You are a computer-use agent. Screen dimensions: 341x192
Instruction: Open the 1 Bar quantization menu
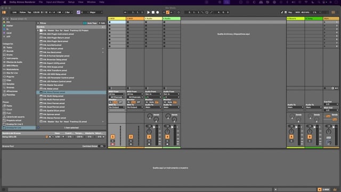(x=68, y=12)
